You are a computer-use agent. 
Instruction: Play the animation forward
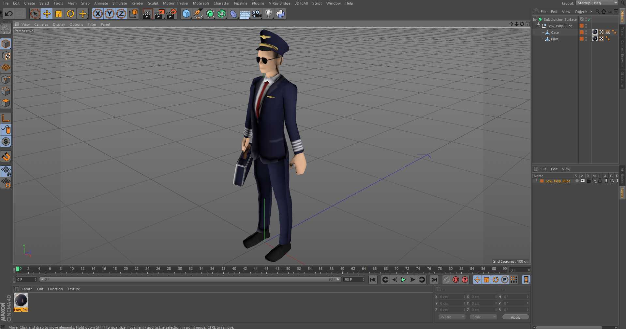(x=403, y=280)
